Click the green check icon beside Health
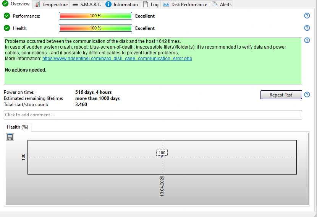The height and width of the screenshot is (217, 317). pos(7,28)
